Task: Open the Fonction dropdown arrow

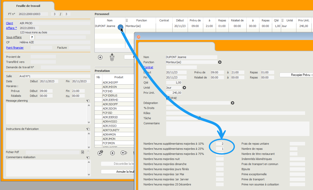Action: [220, 62]
